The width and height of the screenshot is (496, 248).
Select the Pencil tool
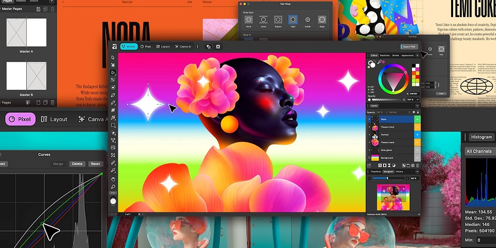113,102
